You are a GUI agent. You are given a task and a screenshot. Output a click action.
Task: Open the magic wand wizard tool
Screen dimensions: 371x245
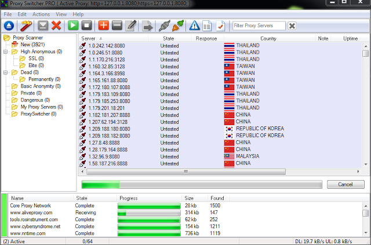pyautogui.click(x=26, y=25)
